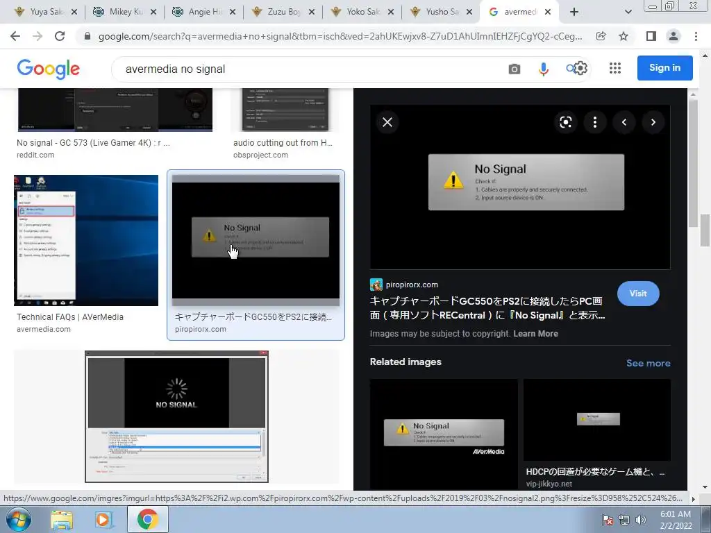The height and width of the screenshot is (533, 711).
Task: Open the Japanese GC550 PS2 title link
Action: point(487,308)
